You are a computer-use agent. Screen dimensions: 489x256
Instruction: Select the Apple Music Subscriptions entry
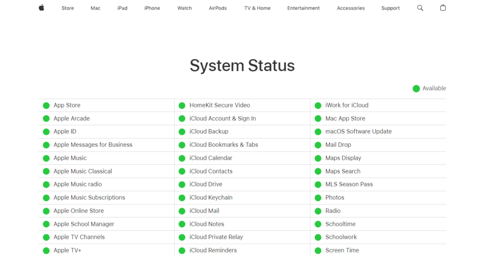coord(89,197)
